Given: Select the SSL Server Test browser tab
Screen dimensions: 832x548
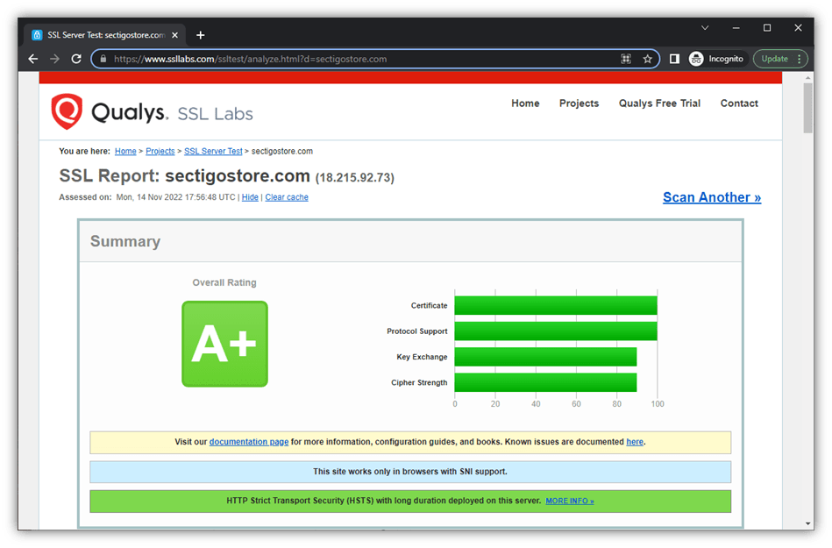Looking at the screenshot, I should click(104, 35).
